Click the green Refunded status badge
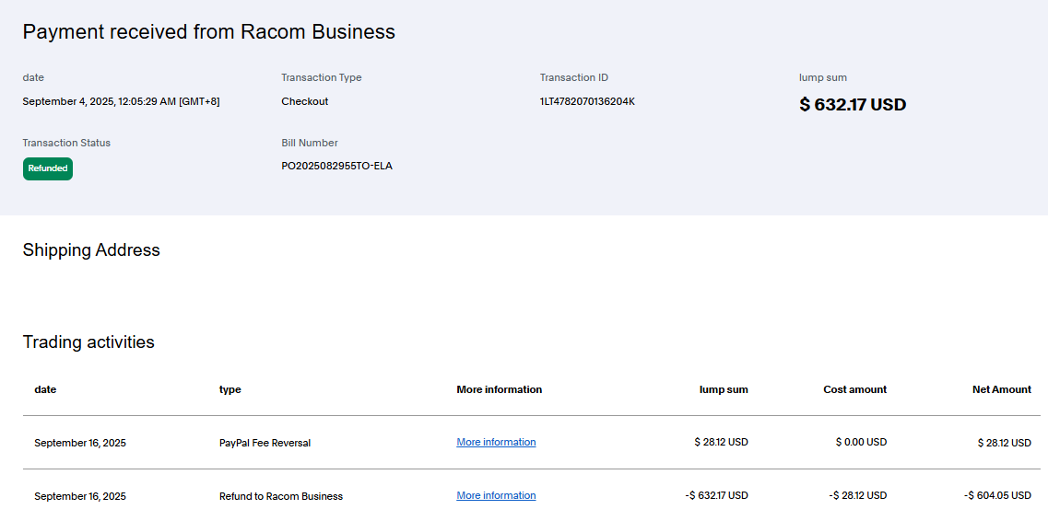 click(x=48, y=168)
